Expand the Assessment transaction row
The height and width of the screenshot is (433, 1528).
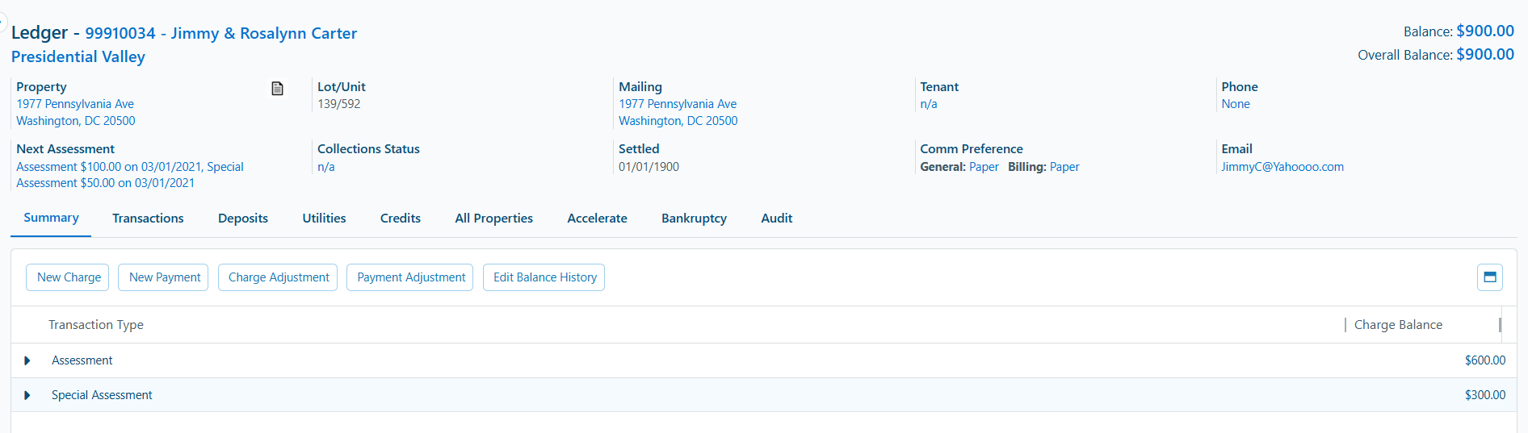coord(27,360)
